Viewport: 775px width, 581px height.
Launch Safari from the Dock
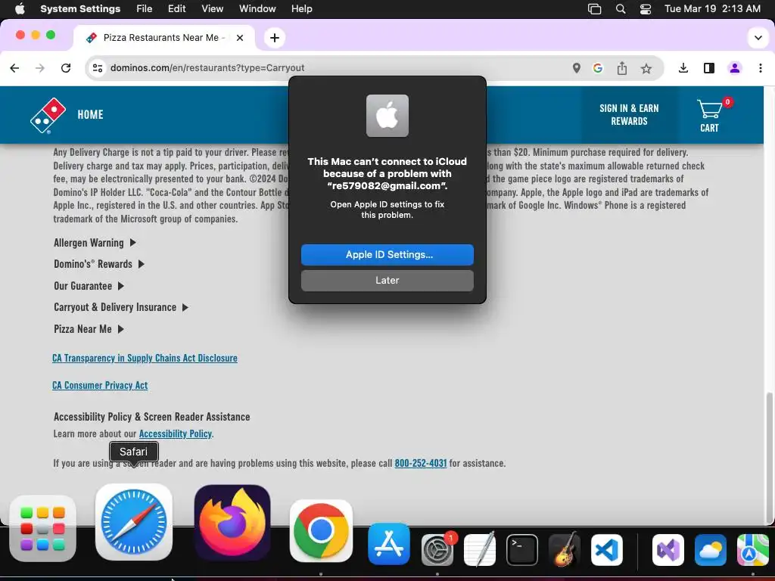[x=133, y=522]
